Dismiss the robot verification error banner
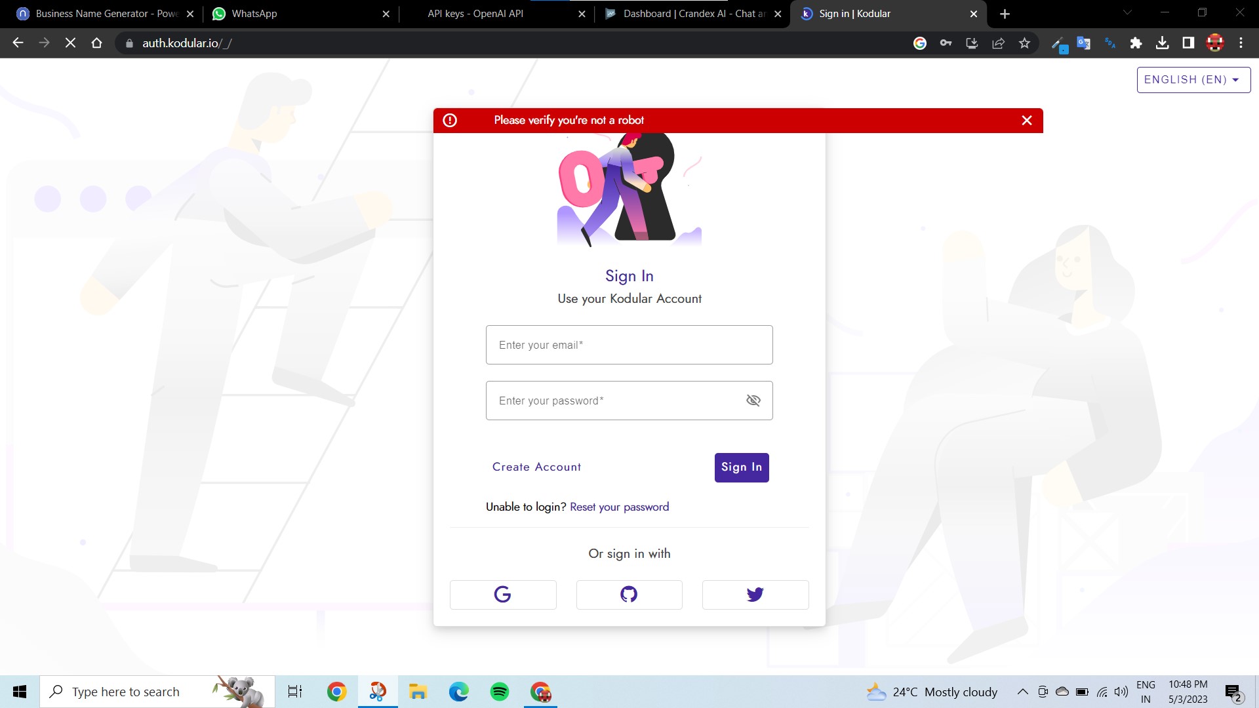1259x708 pixels. pyautogui.click(x=1027, y=120)
